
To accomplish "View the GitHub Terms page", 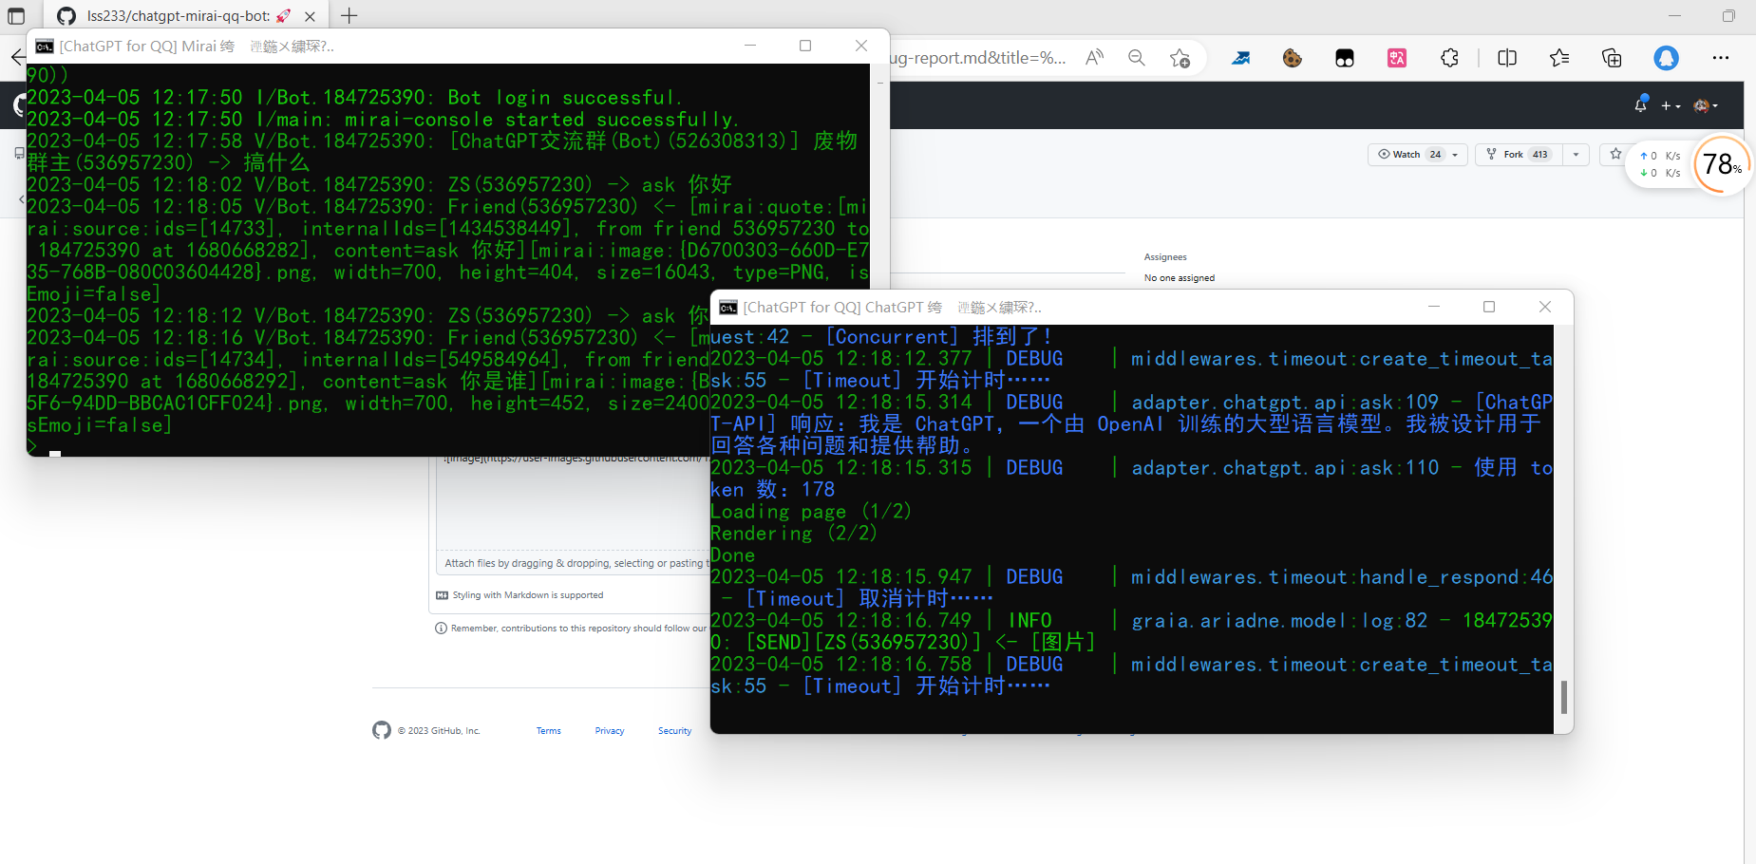I will click(548, 730).
